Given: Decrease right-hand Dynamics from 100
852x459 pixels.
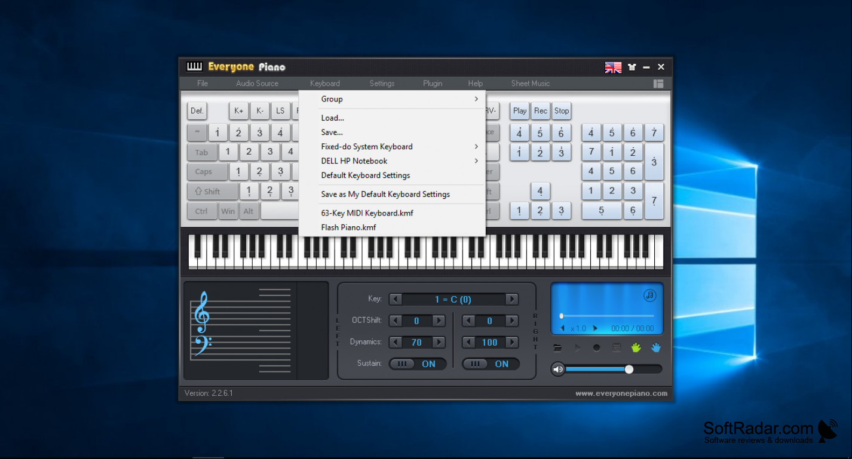Looking at the screenshot, I should point(468,343).
